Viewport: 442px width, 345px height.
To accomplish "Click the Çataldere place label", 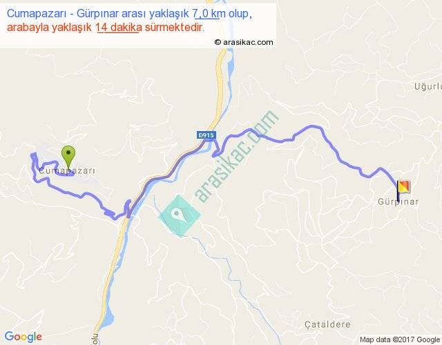I will pos(327,325).
